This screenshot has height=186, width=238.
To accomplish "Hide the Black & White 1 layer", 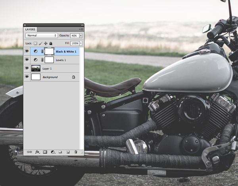I will click(27, 51).
